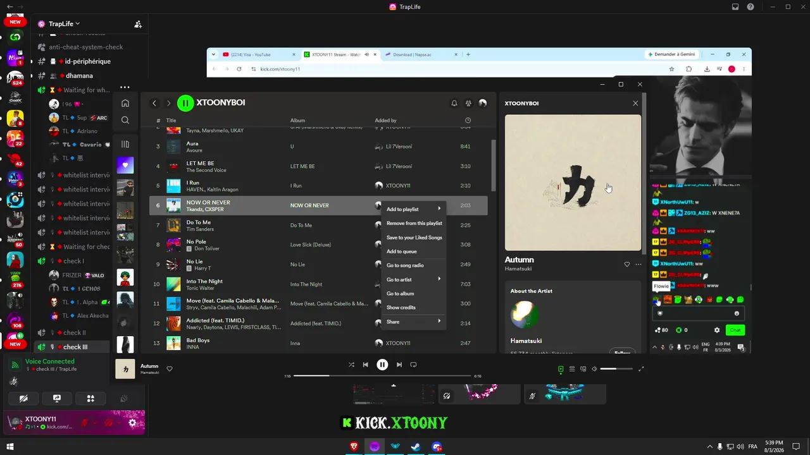The height and width of the screenshot is (455, 810).
Task: Choose Remove from this playlist
Action: [x=414, y=223]
